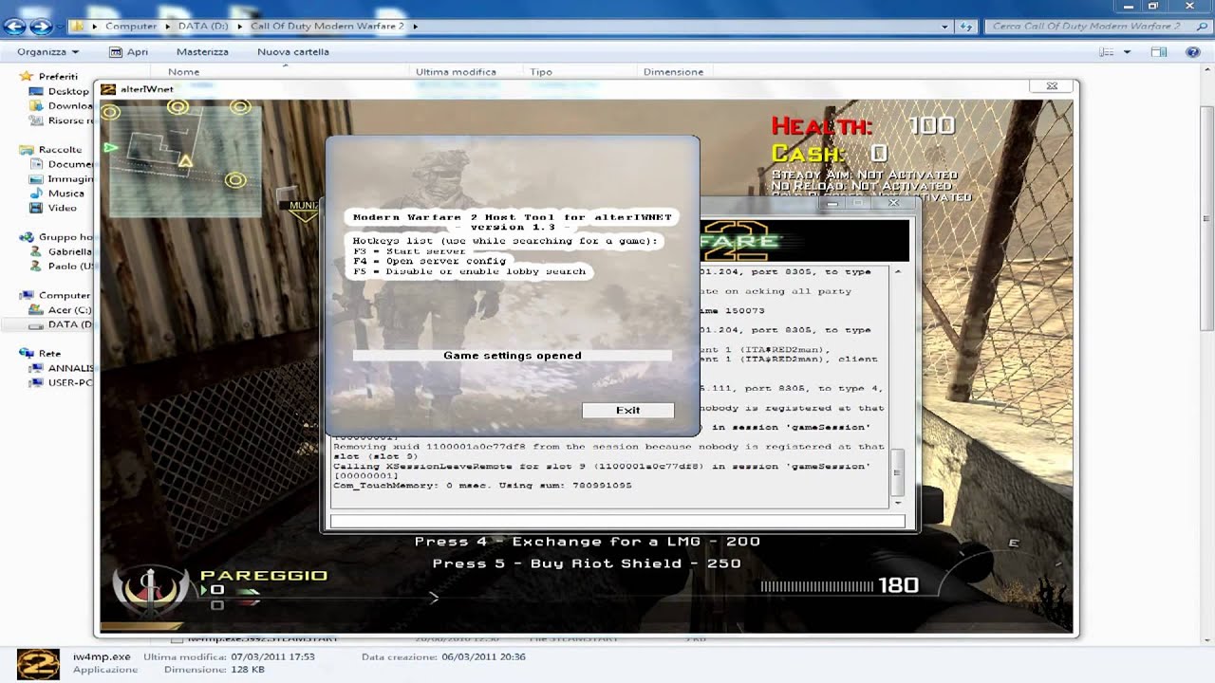Open Rete in the navigation pane
1215x683 pixels.
click(x=49, y=354)
